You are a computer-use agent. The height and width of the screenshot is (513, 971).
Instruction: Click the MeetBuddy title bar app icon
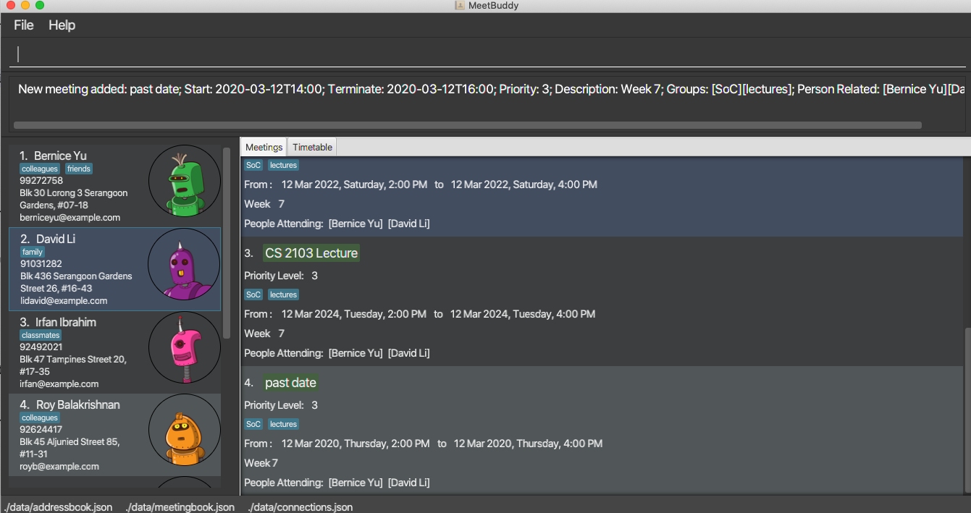459,6
